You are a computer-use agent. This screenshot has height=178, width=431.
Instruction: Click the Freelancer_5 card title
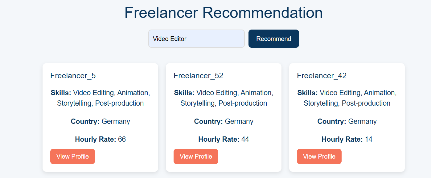(x=73, y=76)
